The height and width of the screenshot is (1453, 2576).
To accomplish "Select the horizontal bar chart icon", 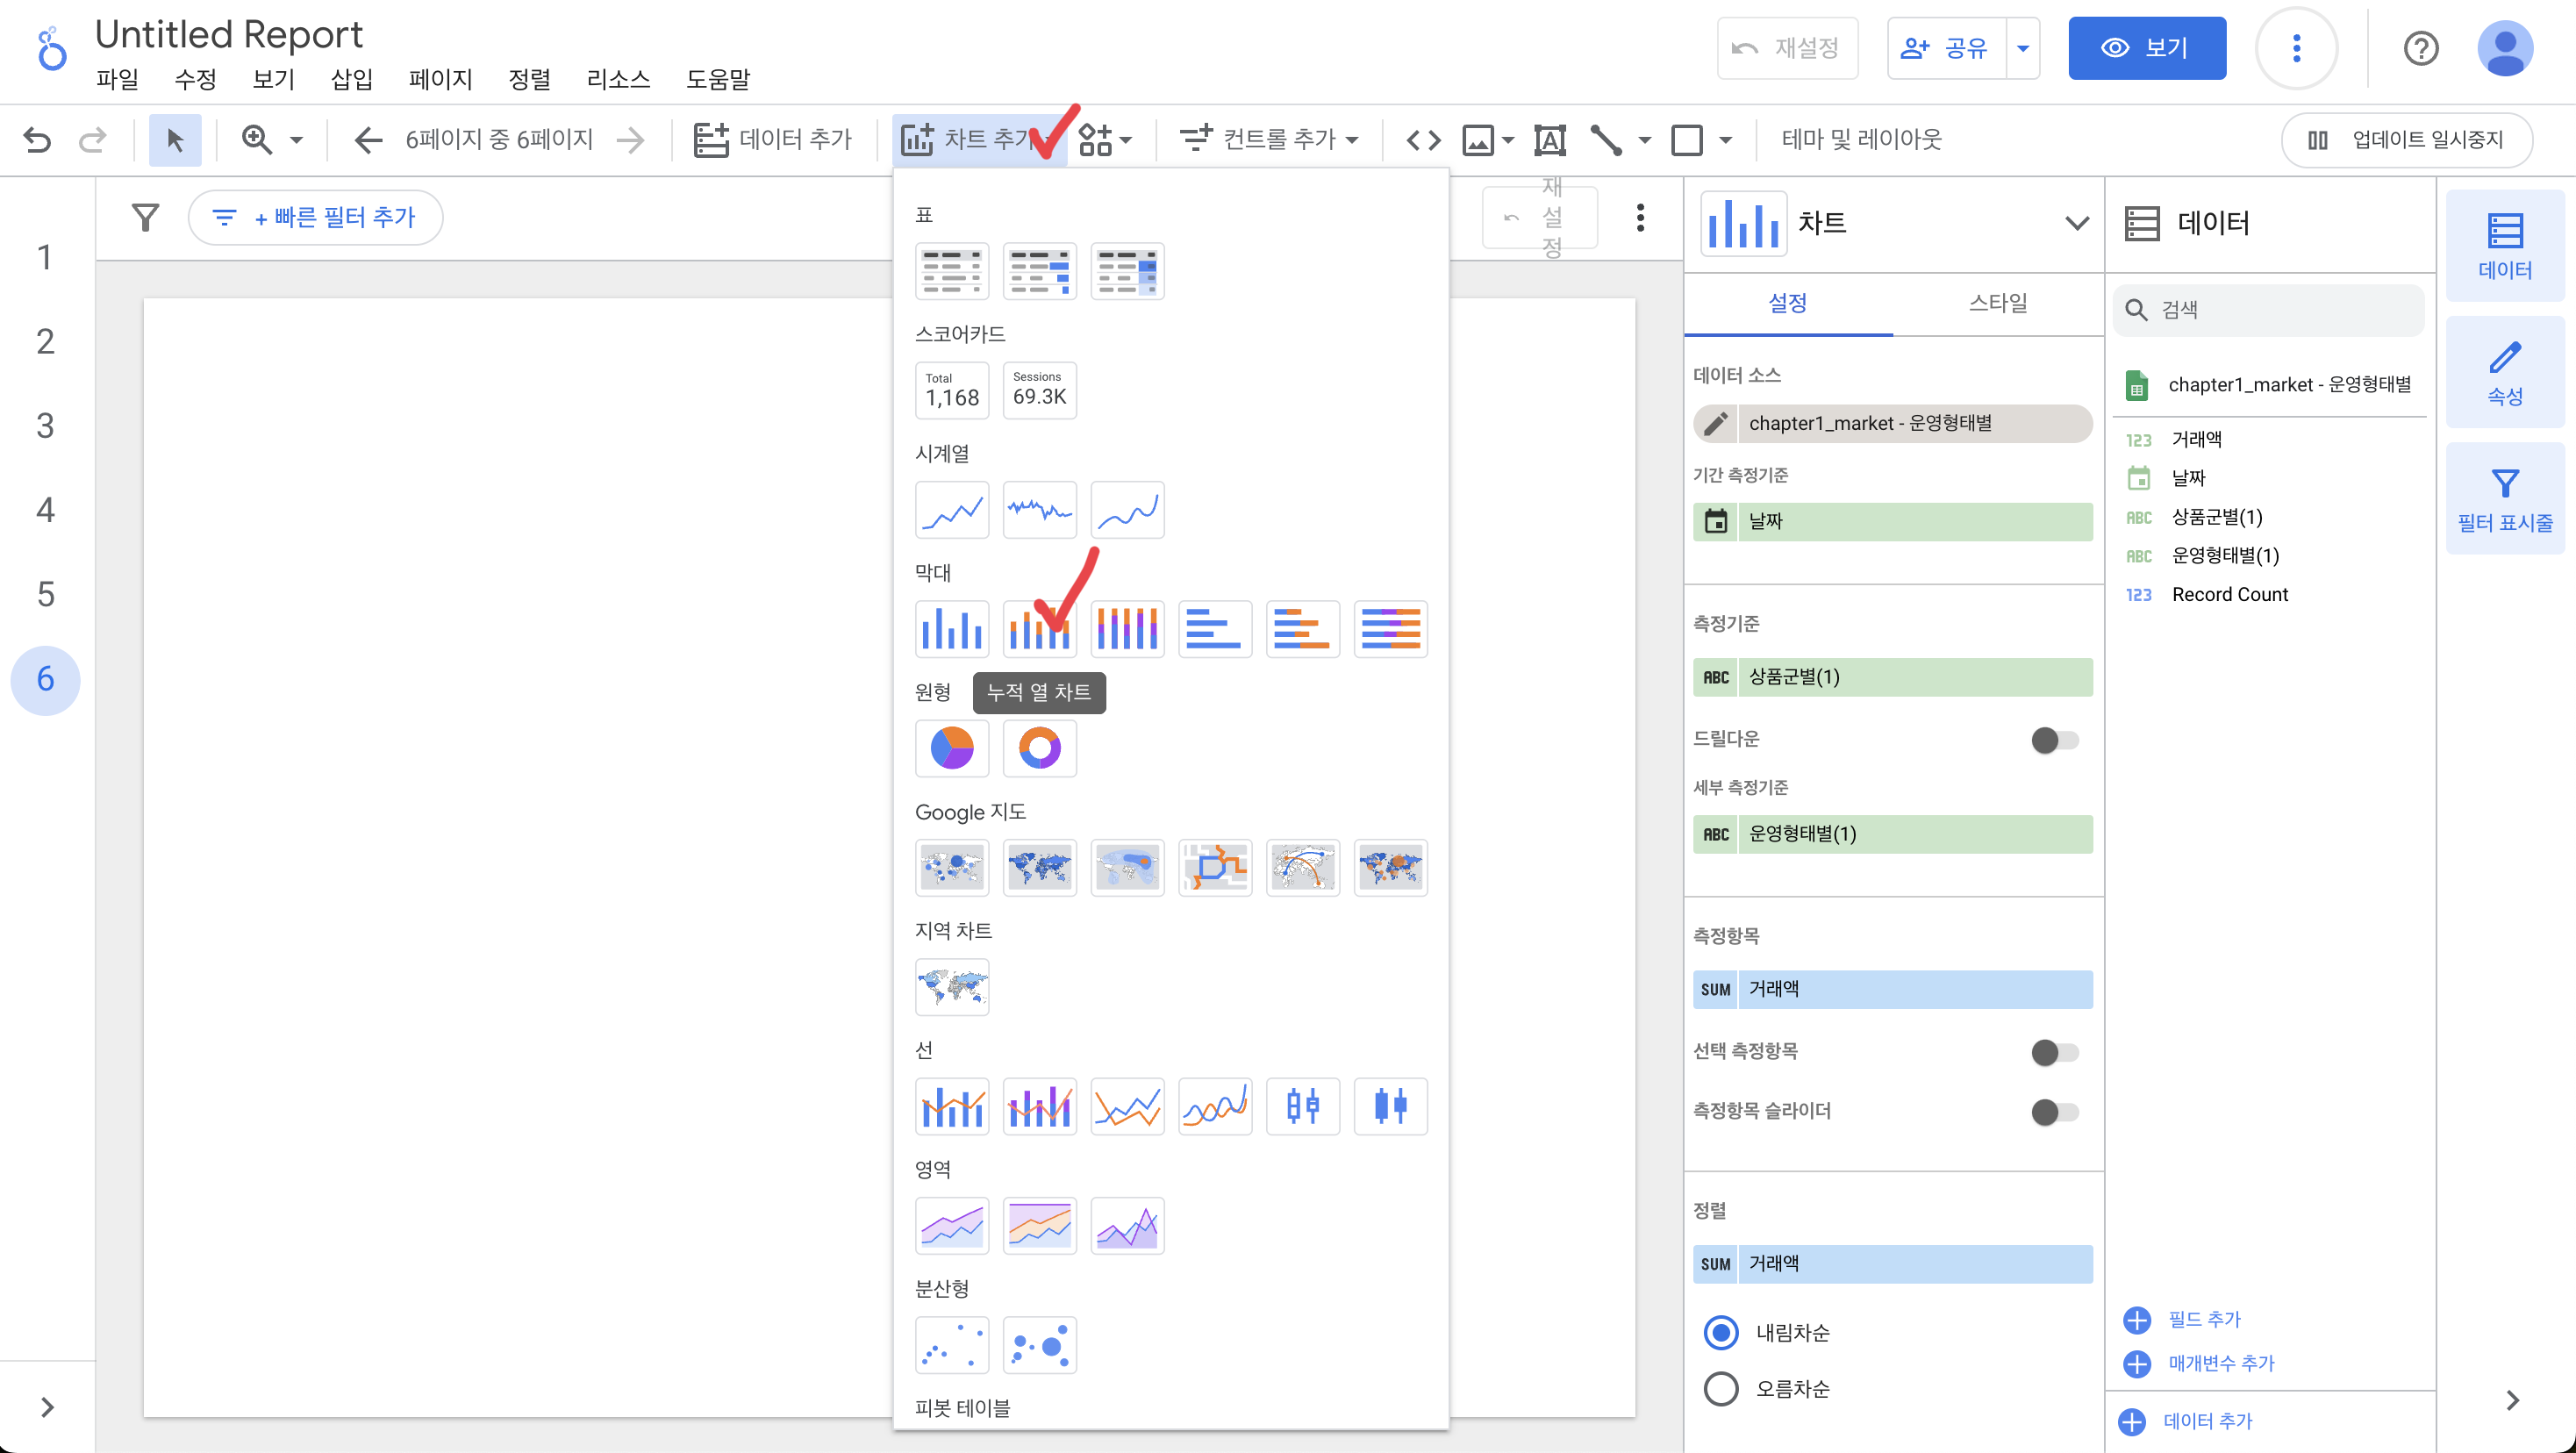I will (1214, 629).
